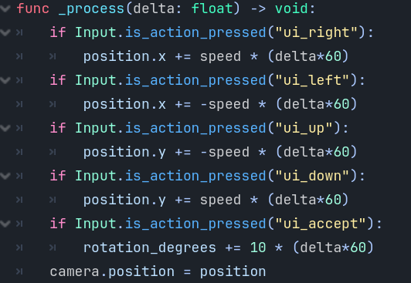Click the func keyword
The height and width of the screenshot is (283, 411).
click(x=33, y=8)
